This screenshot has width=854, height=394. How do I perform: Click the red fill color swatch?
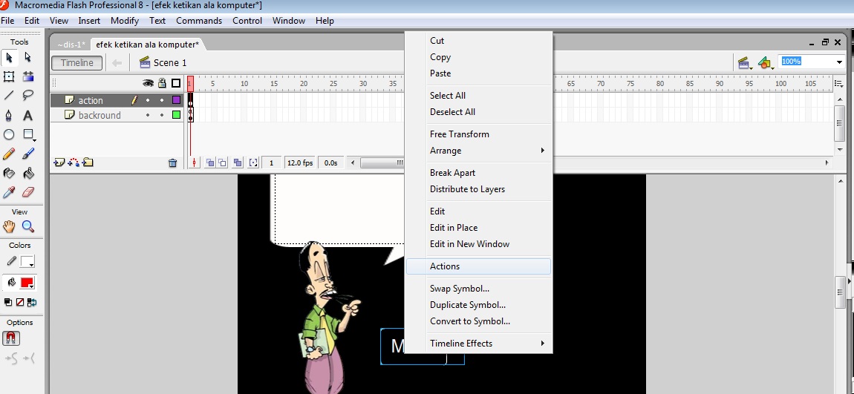click(27, 283)
